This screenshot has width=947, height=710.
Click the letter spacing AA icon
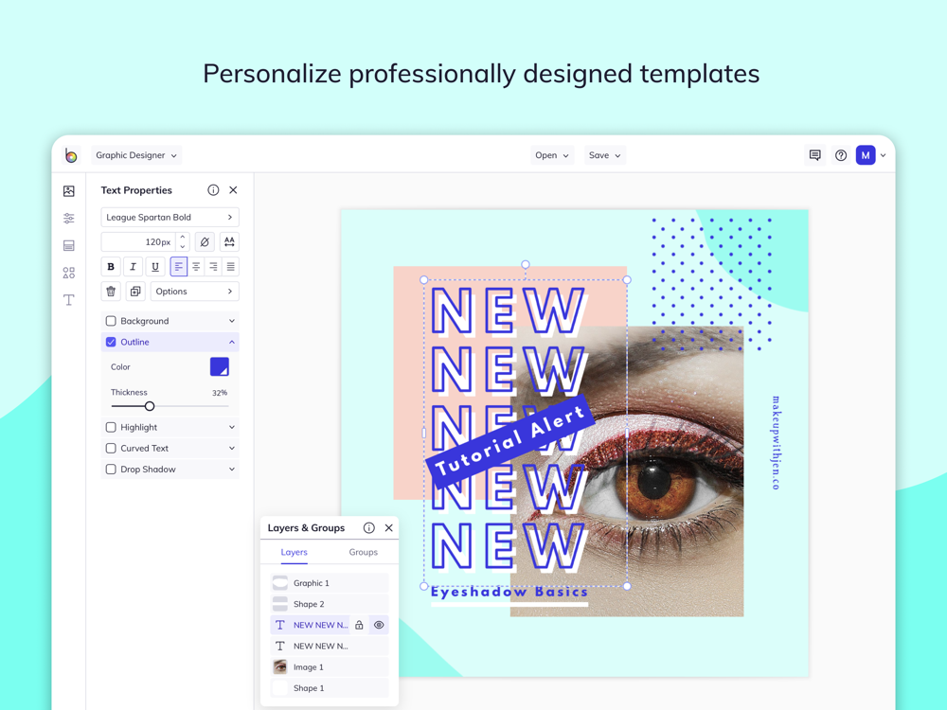pyautogui.click(x=229, y=242)
